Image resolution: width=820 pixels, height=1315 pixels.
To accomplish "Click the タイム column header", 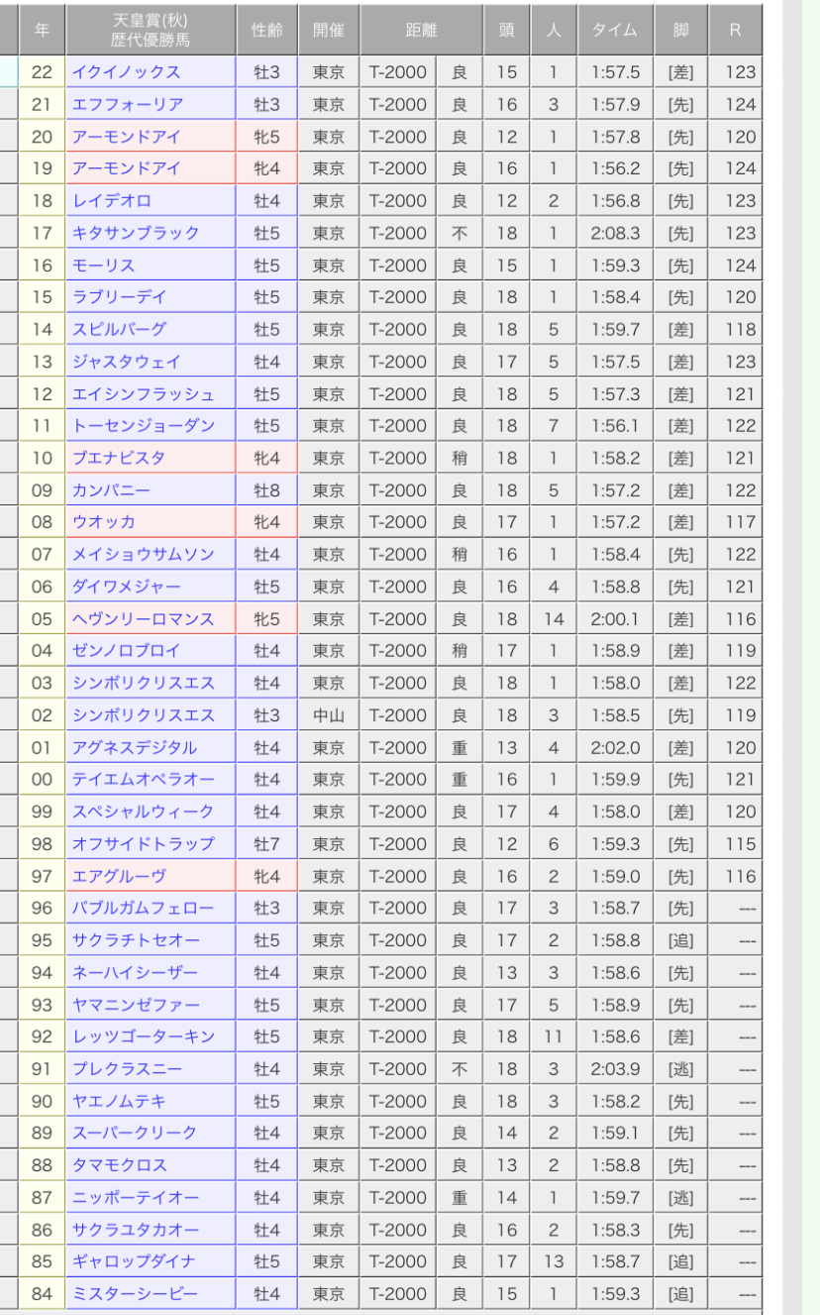I will click(x=614, y=30).
